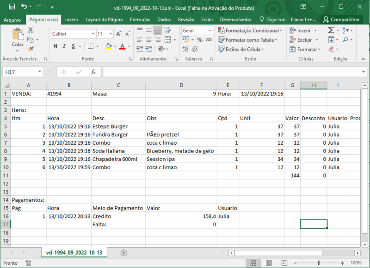The image size is (370, 268).
Task: Expand the Name Box dropdown arrow
Action: coord(40,72)
